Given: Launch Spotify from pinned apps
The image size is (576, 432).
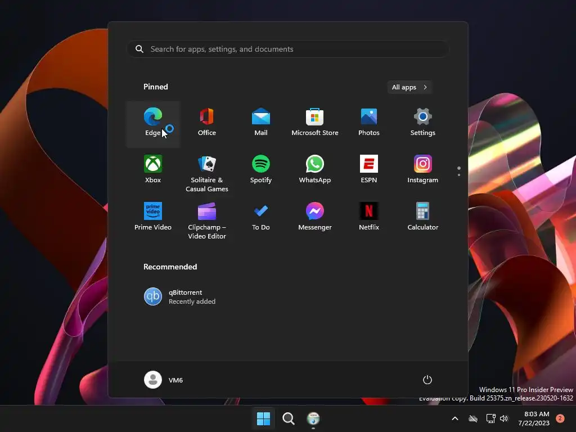Looking at the screenshot, I should pyautogui.click(x=261, y=171).
